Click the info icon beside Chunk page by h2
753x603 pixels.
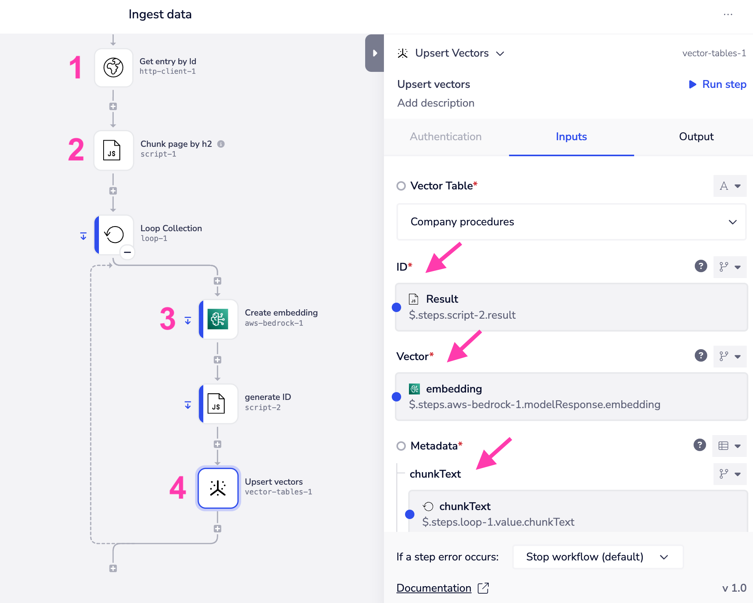(221, 144)
